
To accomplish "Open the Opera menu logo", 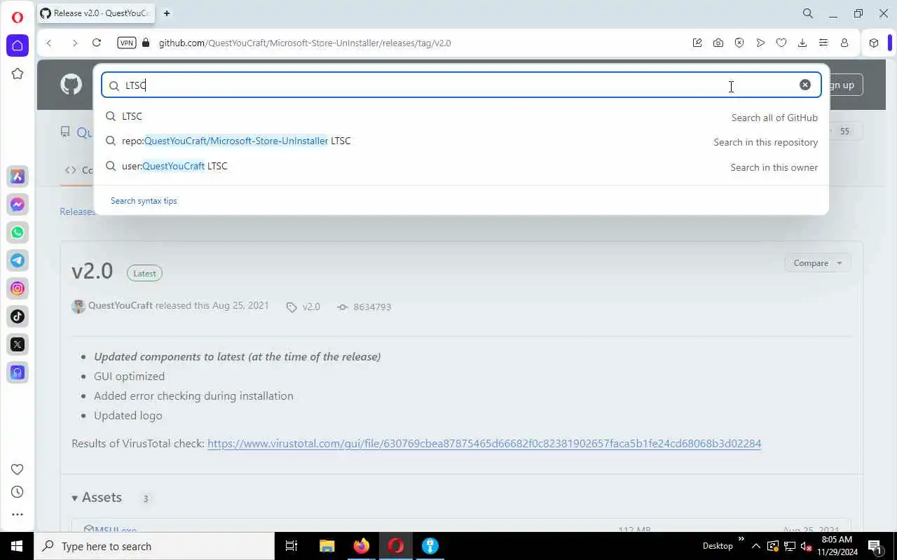I will (x=18, y=17).
